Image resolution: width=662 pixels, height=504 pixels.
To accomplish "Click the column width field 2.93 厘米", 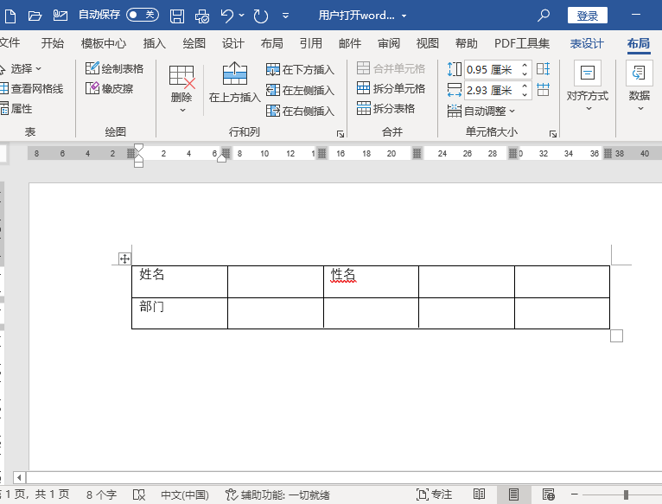I will 492,90.
